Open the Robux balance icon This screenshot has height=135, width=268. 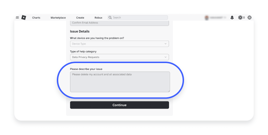pyautogui.click(x=240, y=17)
